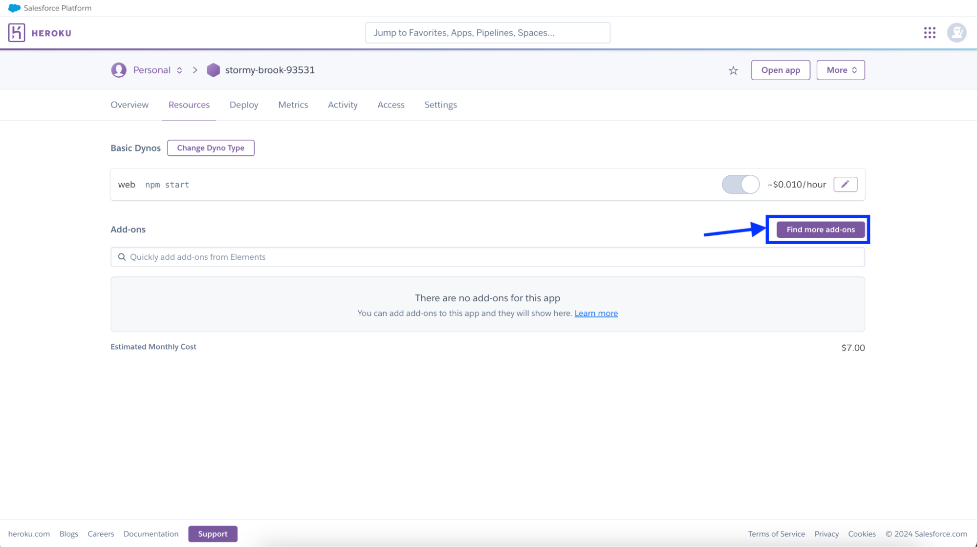Expand the Personal team switcher
This screenshot has height=547, width=977.
point(179,70)
